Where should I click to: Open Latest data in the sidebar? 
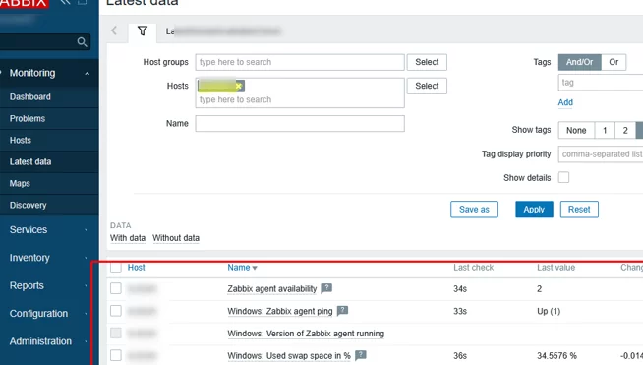pyautogui.click(x=30, y=161)
